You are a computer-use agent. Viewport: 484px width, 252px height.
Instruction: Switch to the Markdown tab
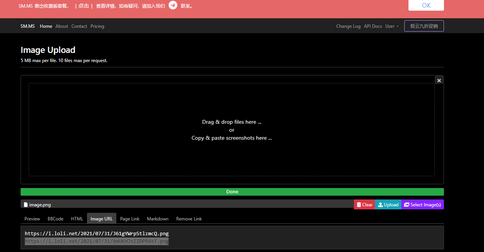click(x=158, y=219)
